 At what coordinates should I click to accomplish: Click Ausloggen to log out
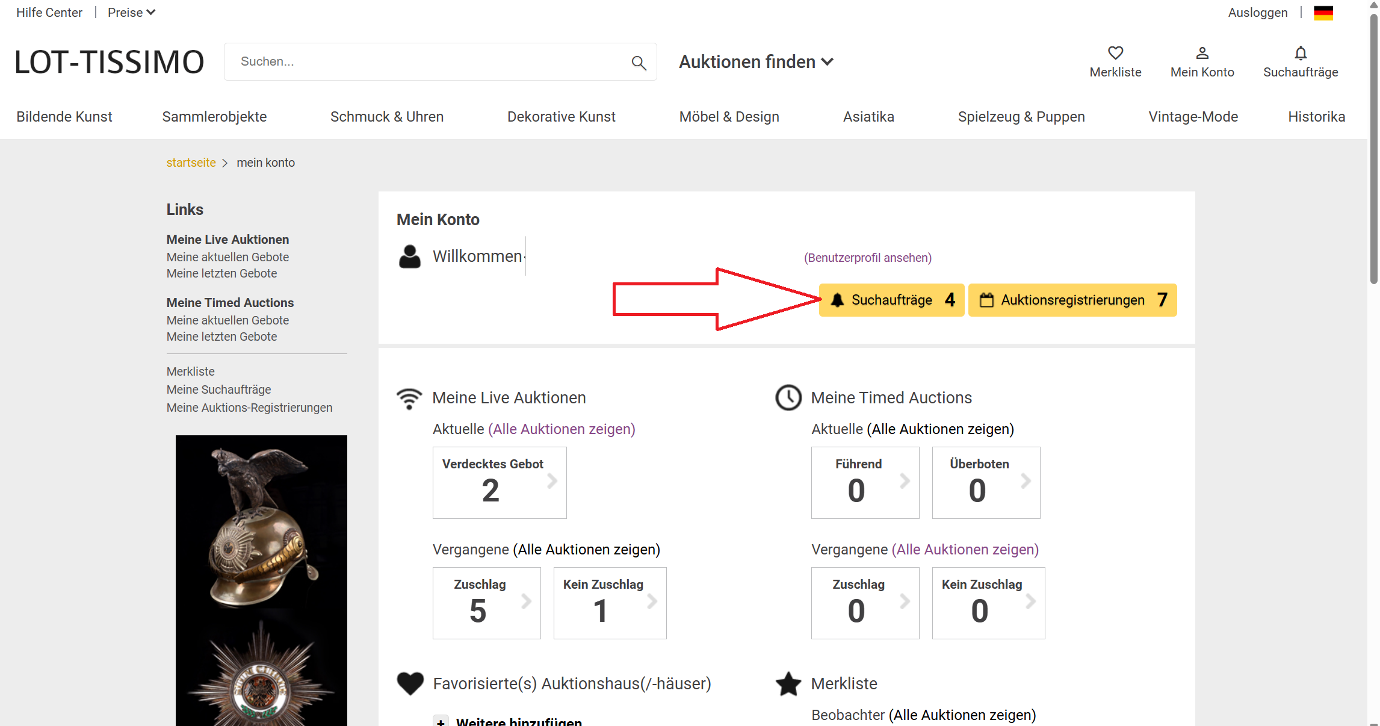(1258, 13)
